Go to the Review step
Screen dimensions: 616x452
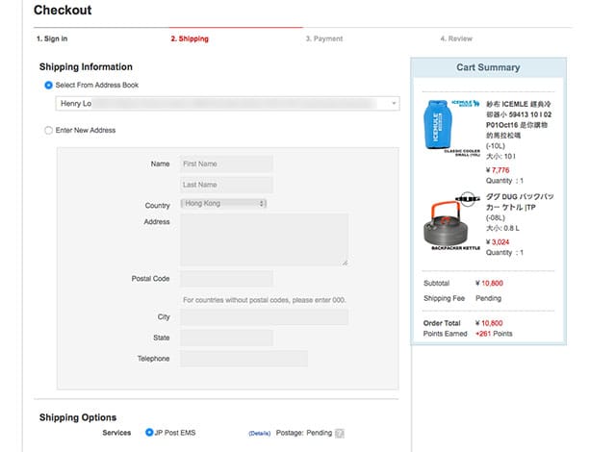456,39
